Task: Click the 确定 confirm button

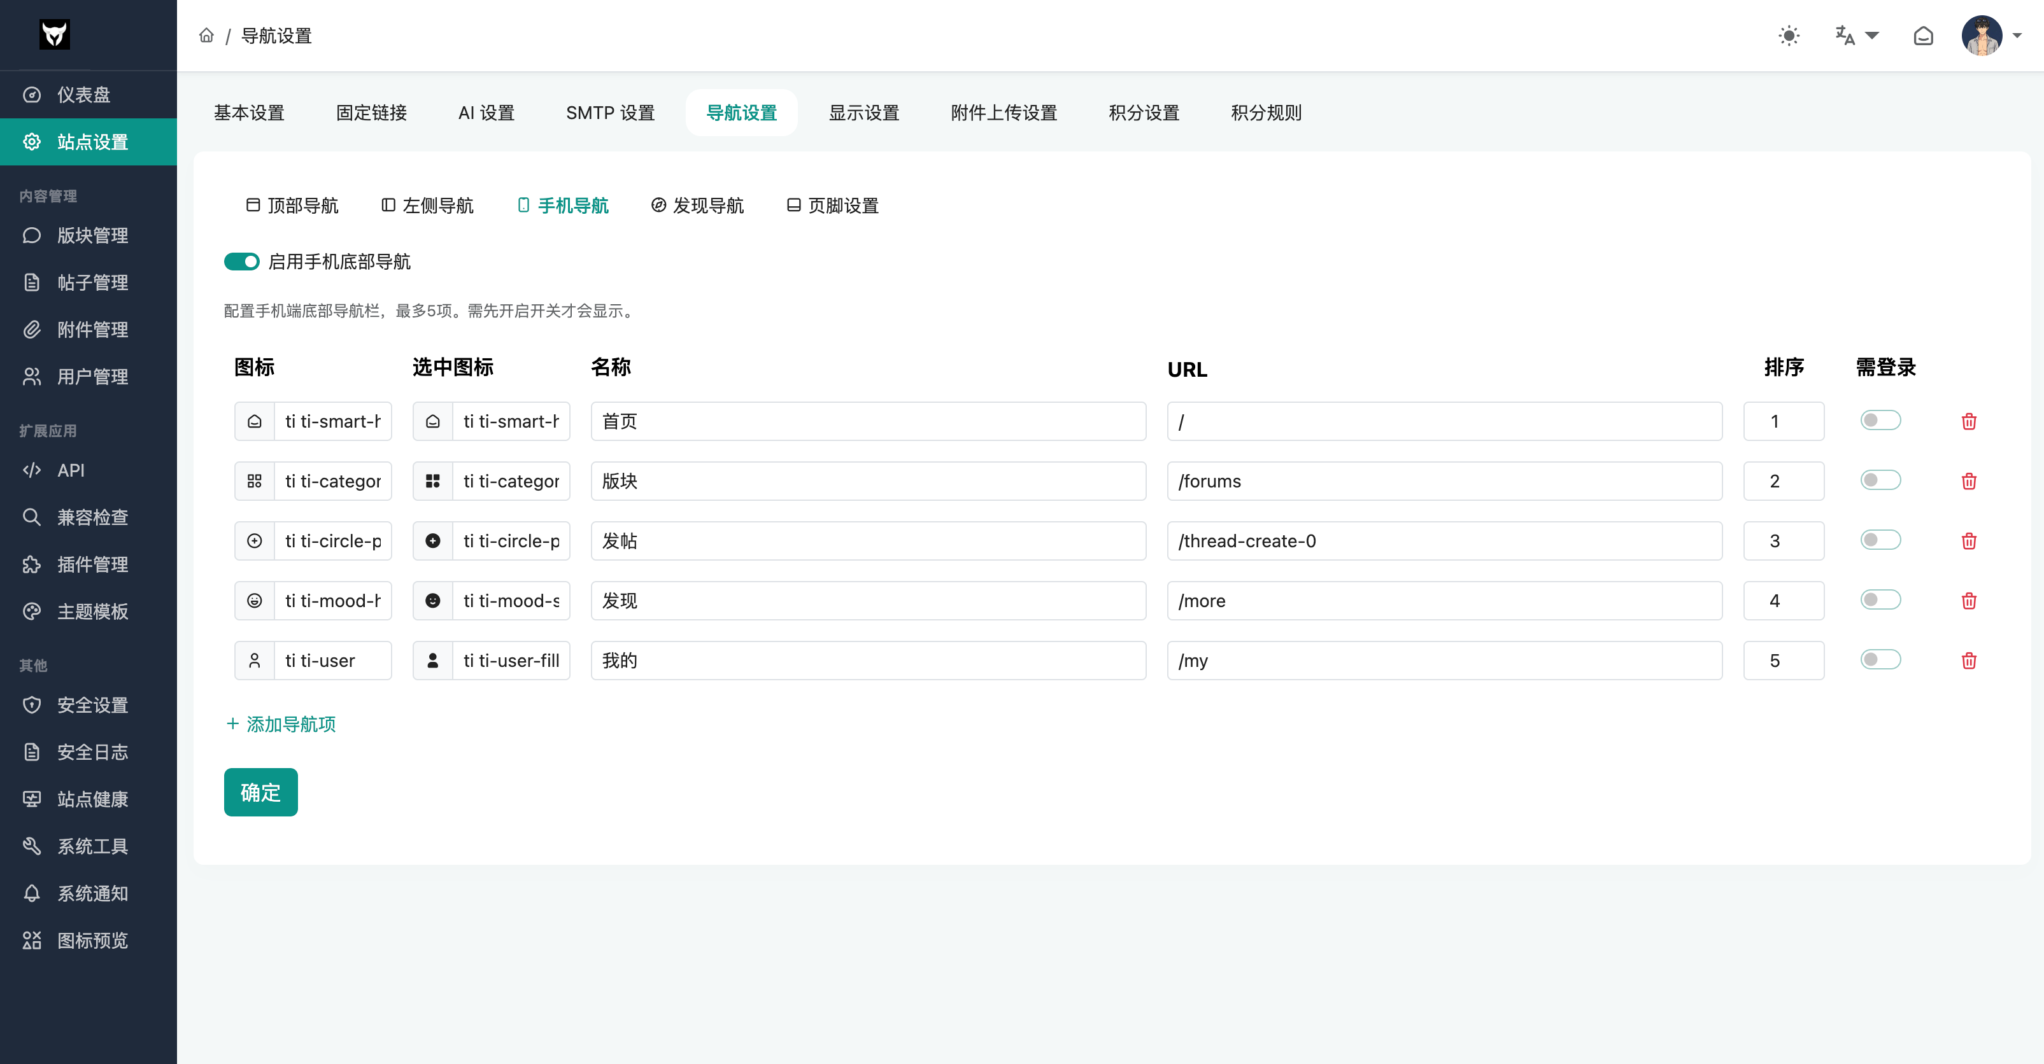Action: point(260,792)
